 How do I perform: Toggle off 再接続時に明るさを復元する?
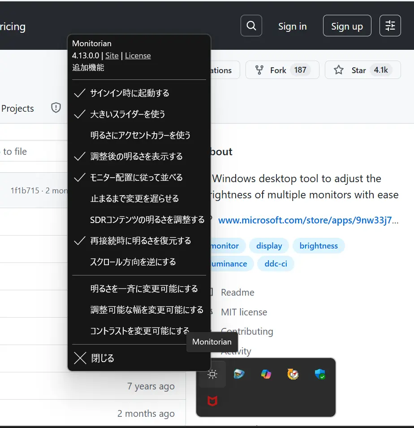click(x=140, y=241)
